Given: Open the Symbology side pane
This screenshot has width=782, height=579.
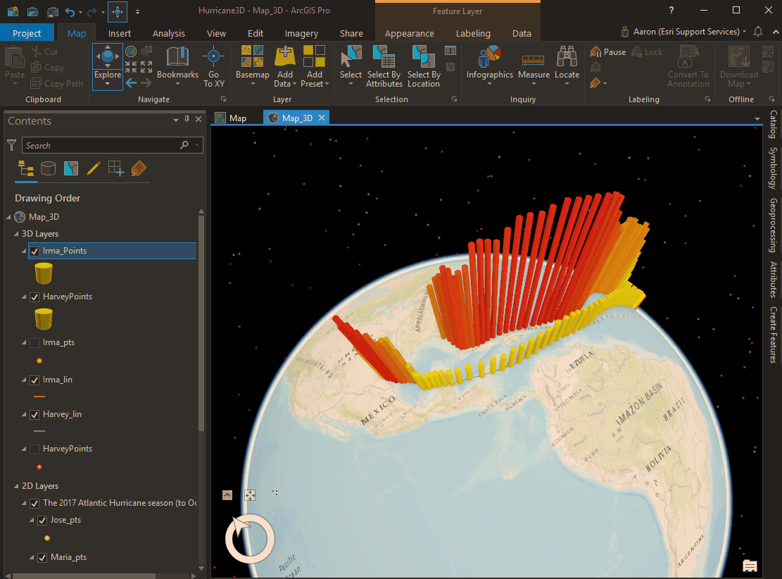Looking at the screenshot, I should 773,168.
